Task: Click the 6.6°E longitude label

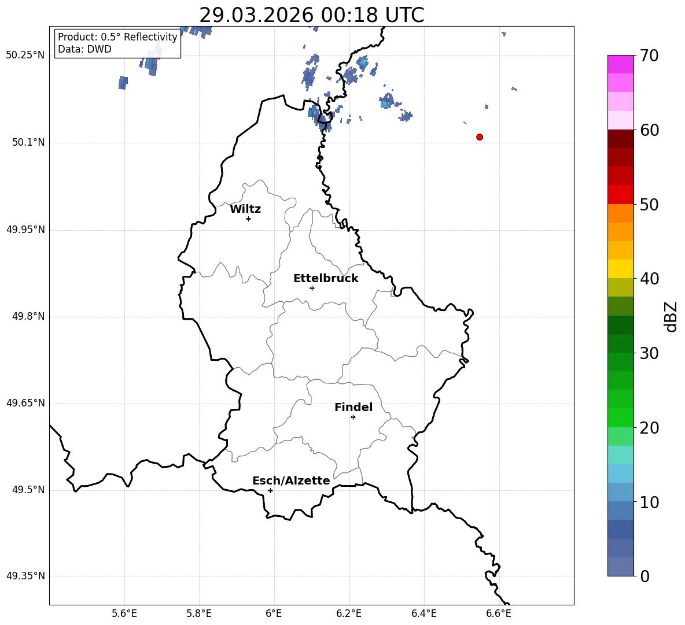Action: (499, 613)
